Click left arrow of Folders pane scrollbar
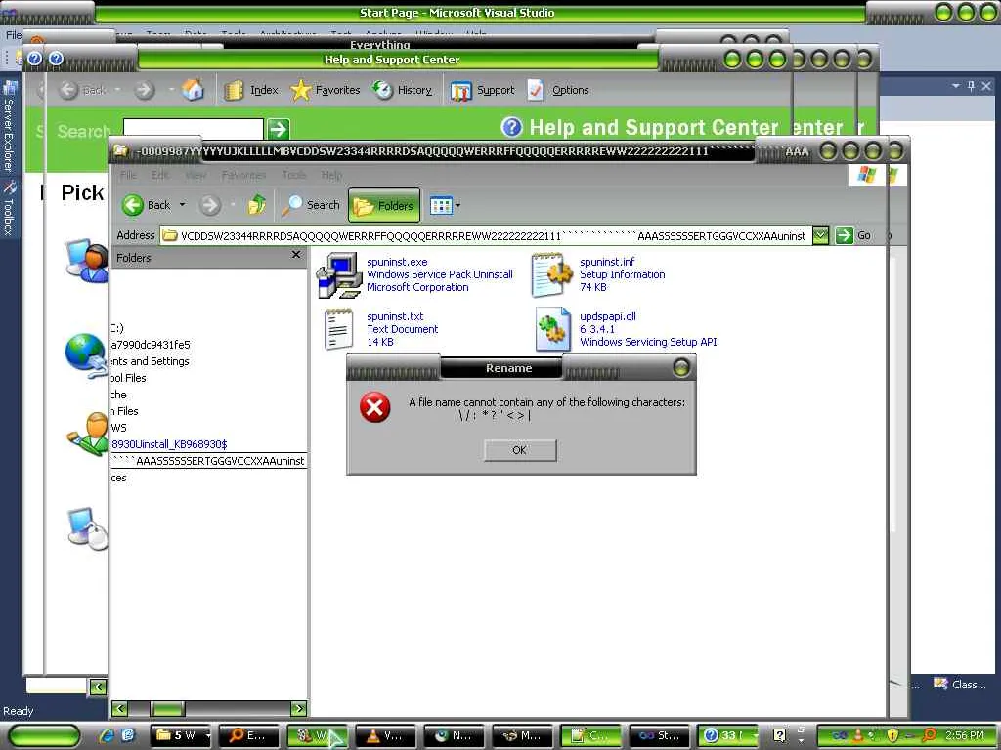The image size is (1001, 750). coord(119,708)
